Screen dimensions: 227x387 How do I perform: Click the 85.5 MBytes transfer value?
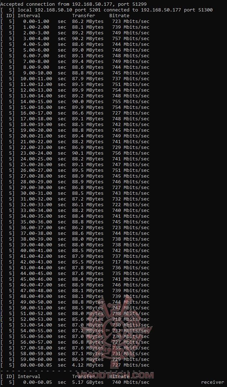pyautogui.click(x=88, y=262)
